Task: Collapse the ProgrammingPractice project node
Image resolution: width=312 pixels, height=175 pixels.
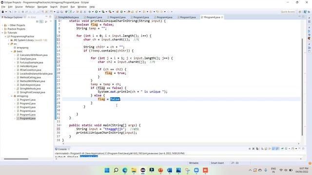Action: [5, 36]
